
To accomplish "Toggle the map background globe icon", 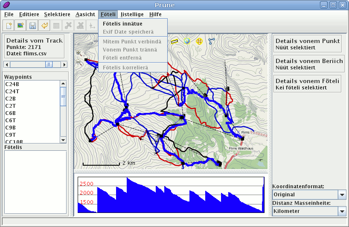I will pos(187,41).
